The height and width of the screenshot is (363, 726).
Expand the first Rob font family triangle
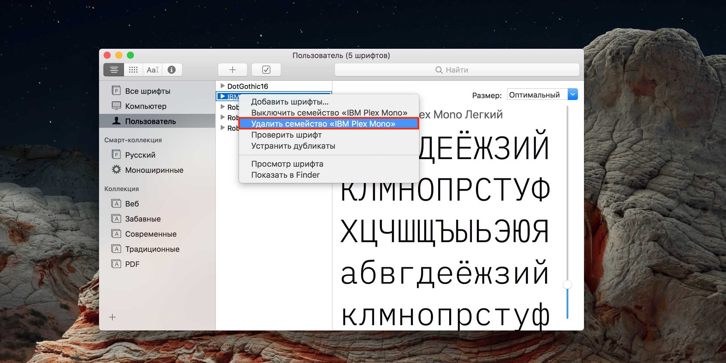(x=223, y=107)
